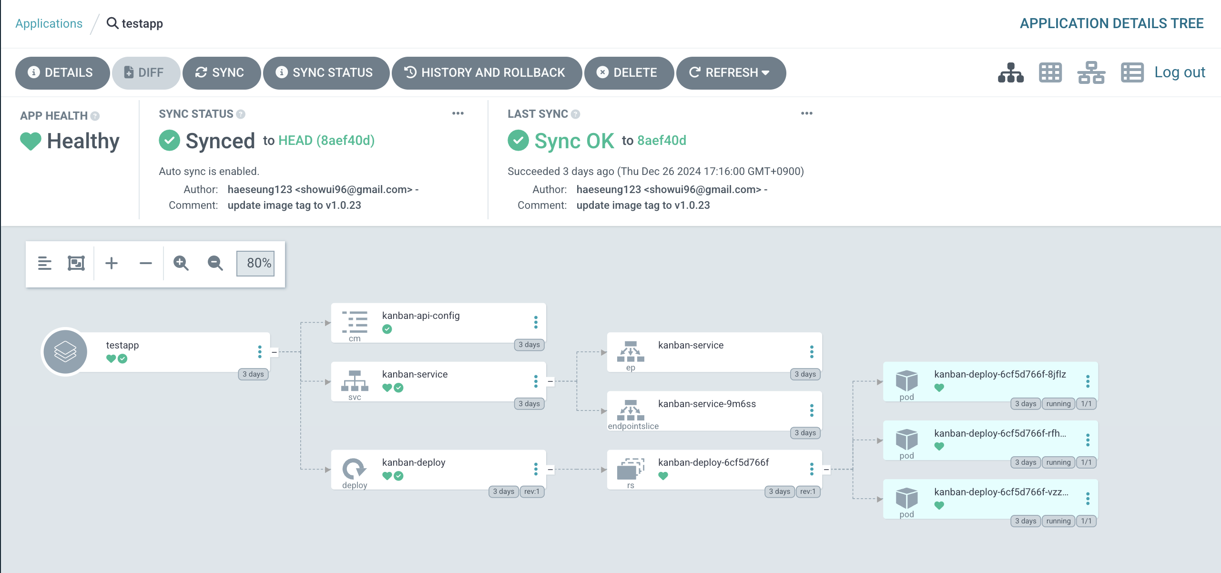Switch to the tree view layout icon
Viewport: 1221px width, 573px height.
pos(1010,72)
